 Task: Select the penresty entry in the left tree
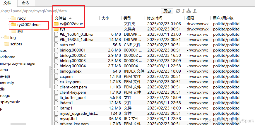pyautogui.click(x=7, y=83)
